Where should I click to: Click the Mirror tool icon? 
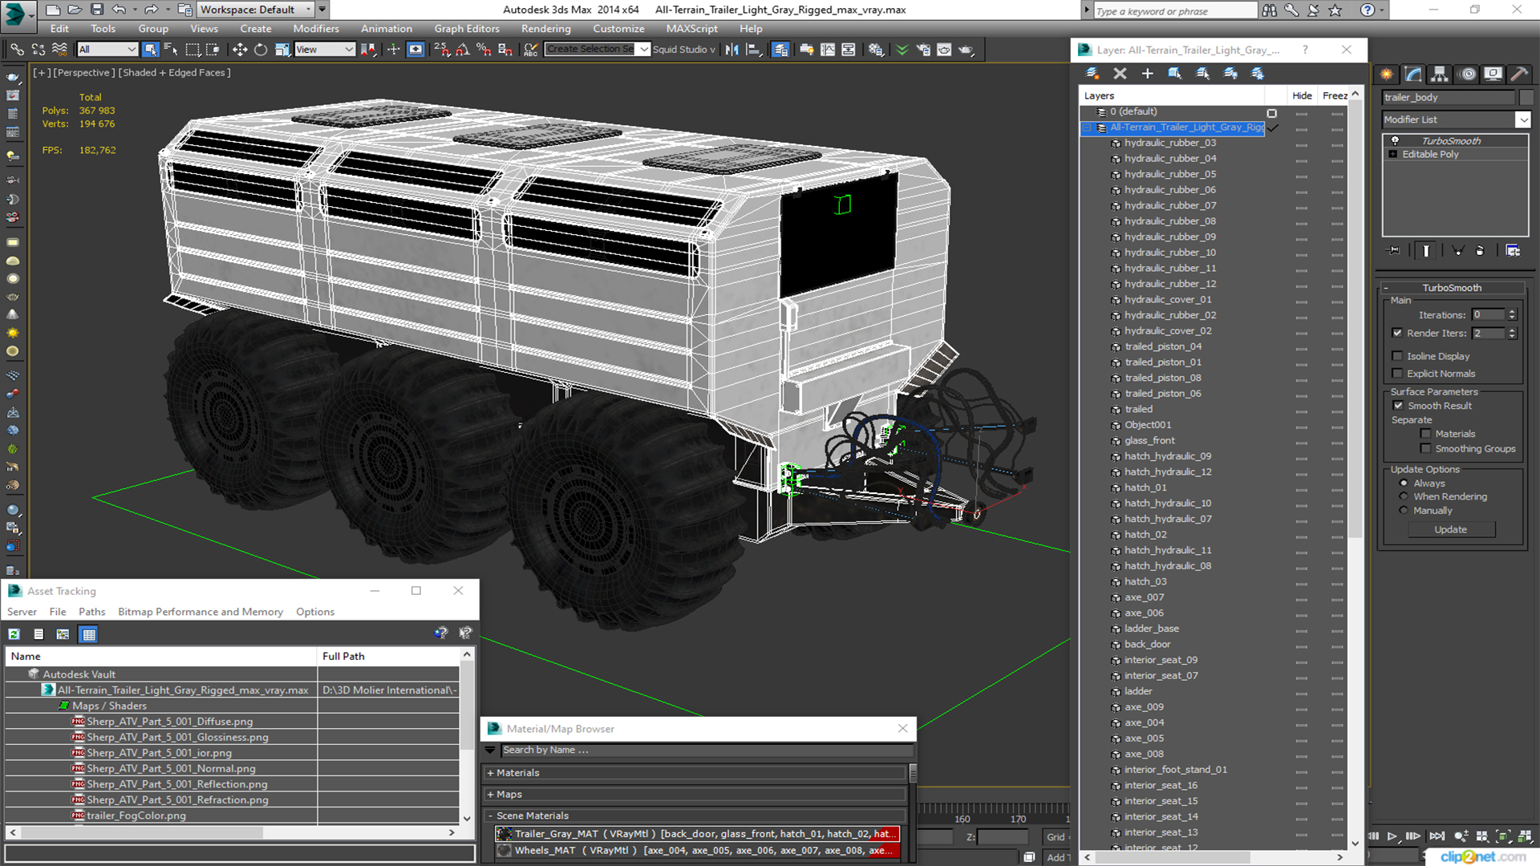[x=731, y=50]
